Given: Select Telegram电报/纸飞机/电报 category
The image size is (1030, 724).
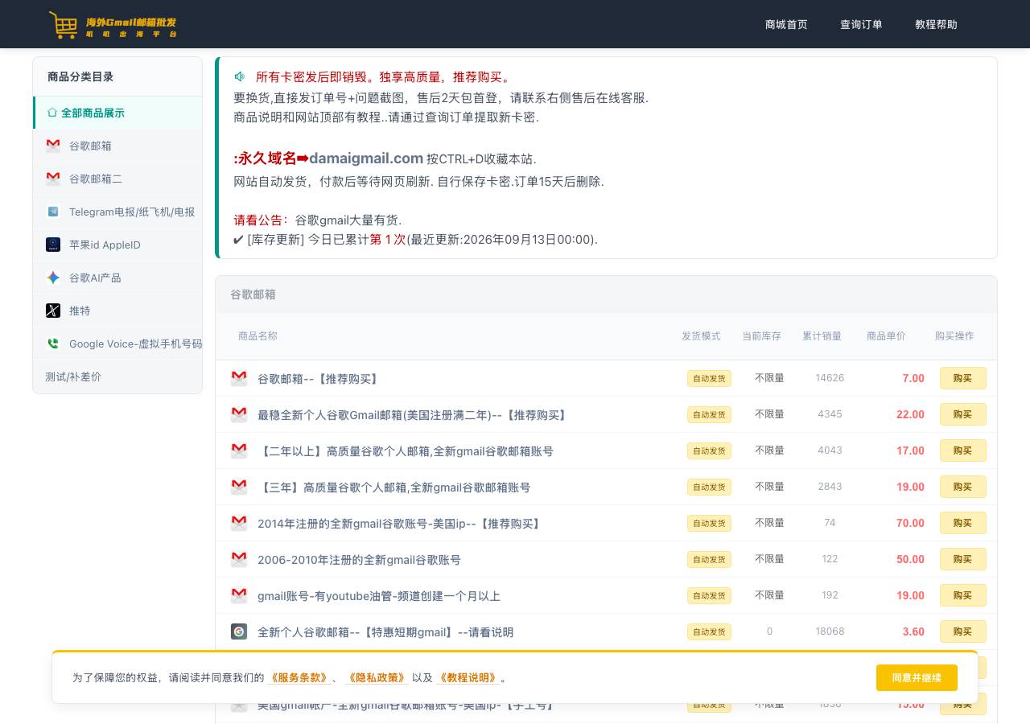Looking at the screenshot, I should (117, 212).
